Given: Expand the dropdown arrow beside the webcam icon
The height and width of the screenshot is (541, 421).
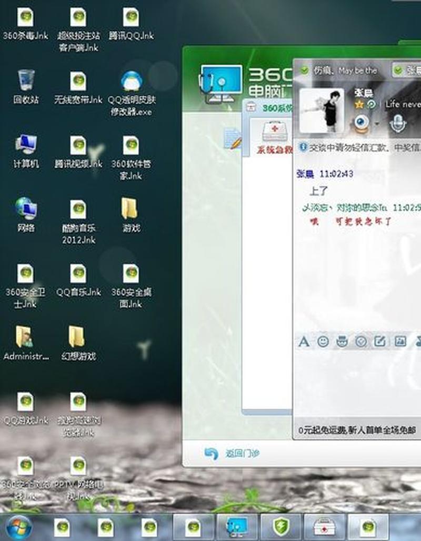Looking at the screenshot, I should [376, 124].
